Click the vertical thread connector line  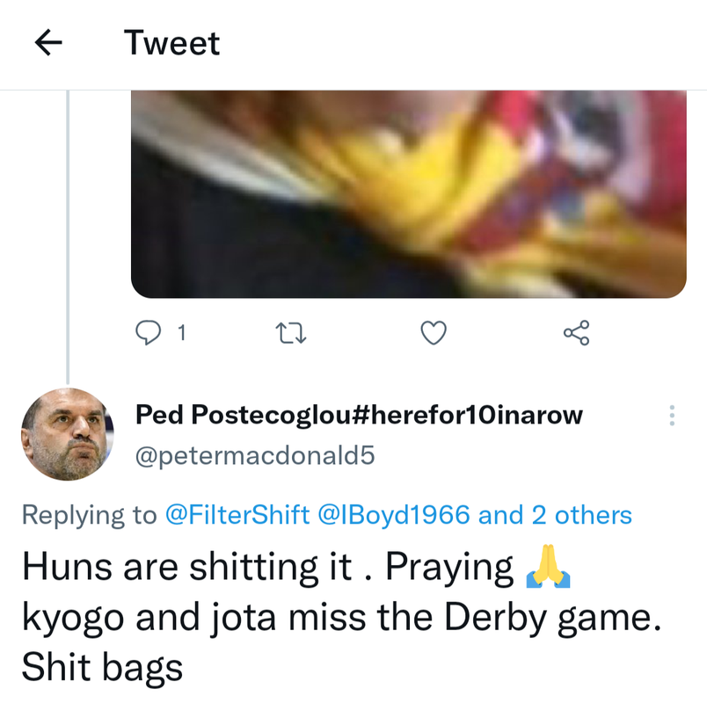point(68,237)
